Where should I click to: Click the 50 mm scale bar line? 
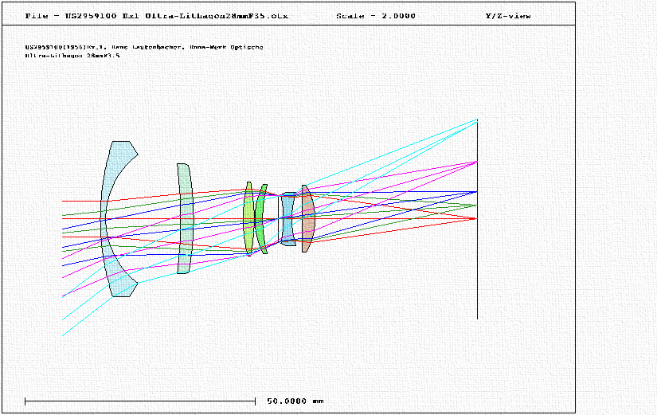(140, 401)
